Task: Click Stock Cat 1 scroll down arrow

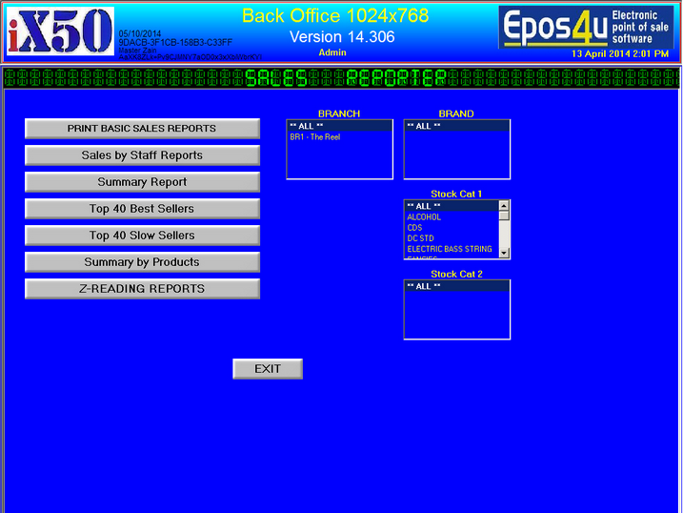Action: [504, 253]
